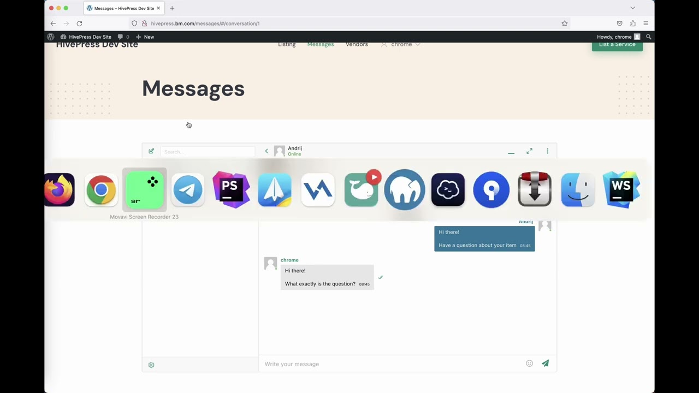Click the WordPress logo in admin bar
Image resolution: width=699 pixels, height=393 pixels.
coord(51,37)
